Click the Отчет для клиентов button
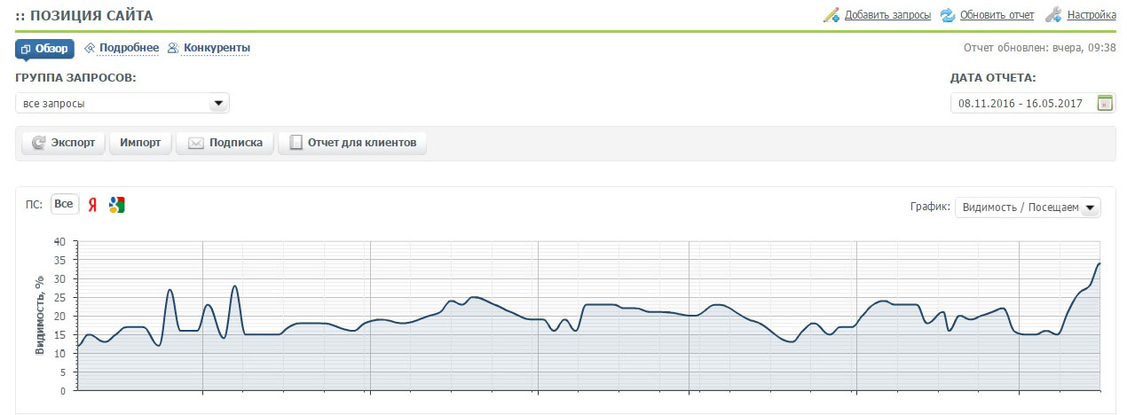Image resolution: width=1127 pixels, height=415 pixels. pyautogui.click(x=352, y=143)
